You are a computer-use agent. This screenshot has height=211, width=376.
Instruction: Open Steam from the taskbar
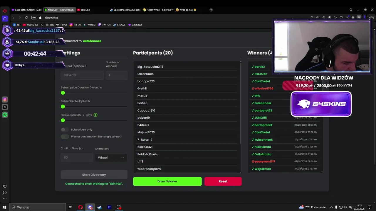click(x=100, y=207)
